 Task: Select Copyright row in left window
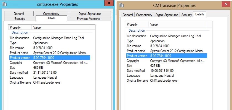(x=50, y=63)
